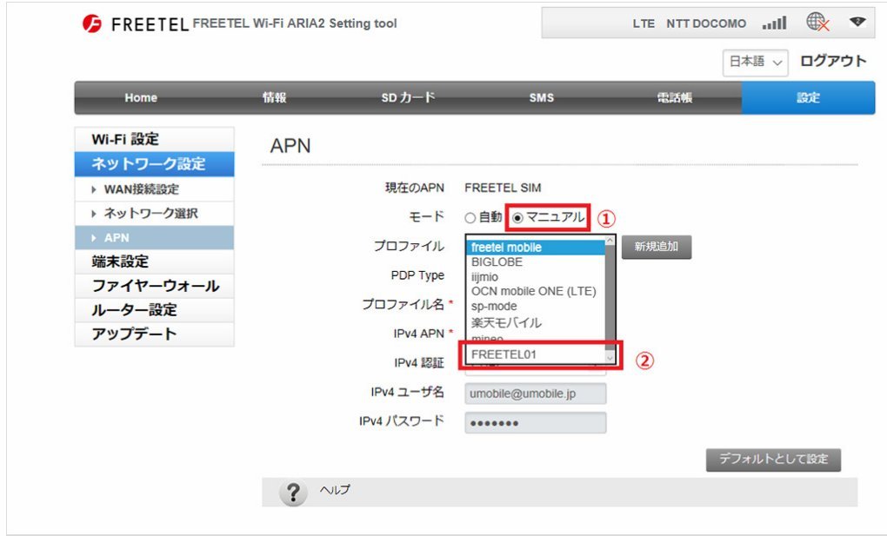
Task: Open ファイヤーウォール in the sidebar
Action: coord(155,286)
